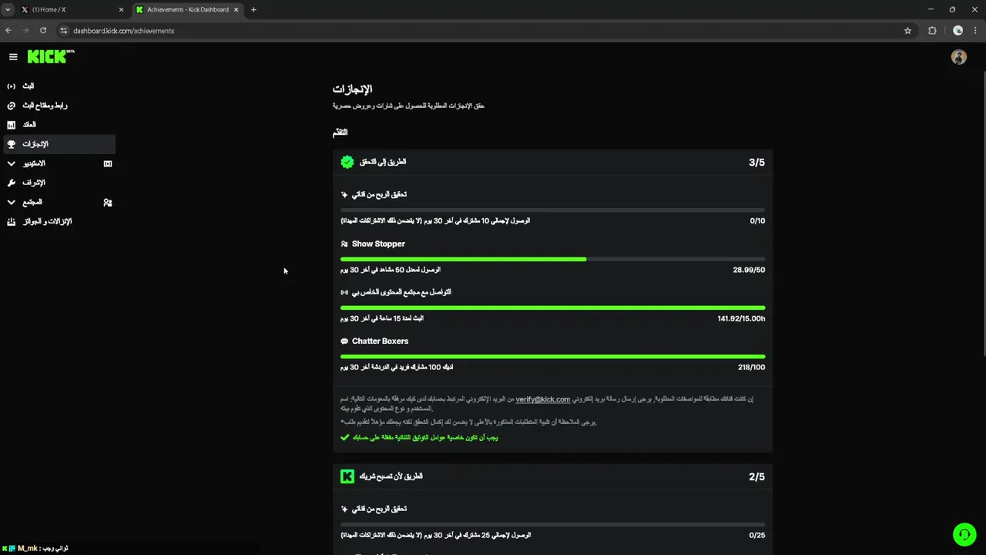
Task: Switch to the Home / X tab
Action: click(x=69, y=10)
